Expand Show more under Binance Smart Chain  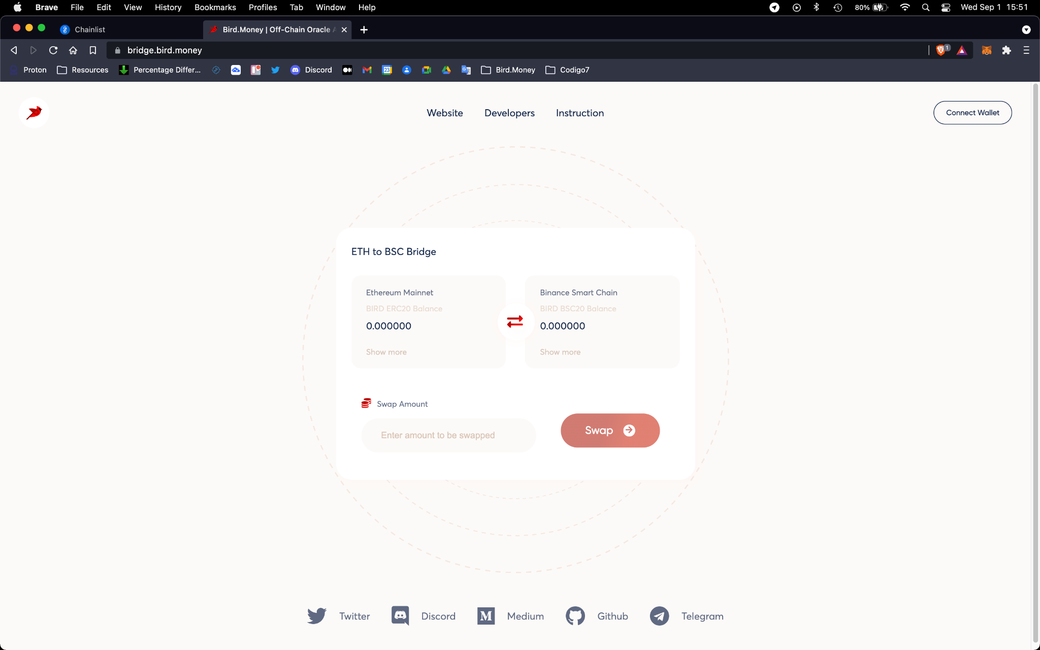pos(560,352)
